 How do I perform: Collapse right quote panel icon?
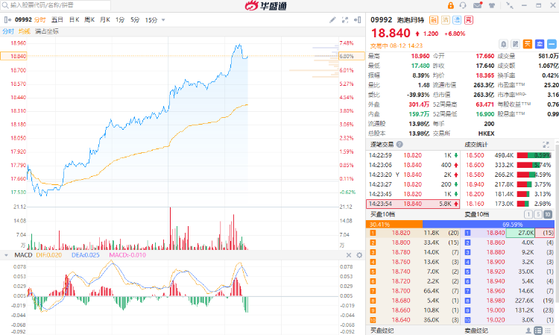point(357,20)
